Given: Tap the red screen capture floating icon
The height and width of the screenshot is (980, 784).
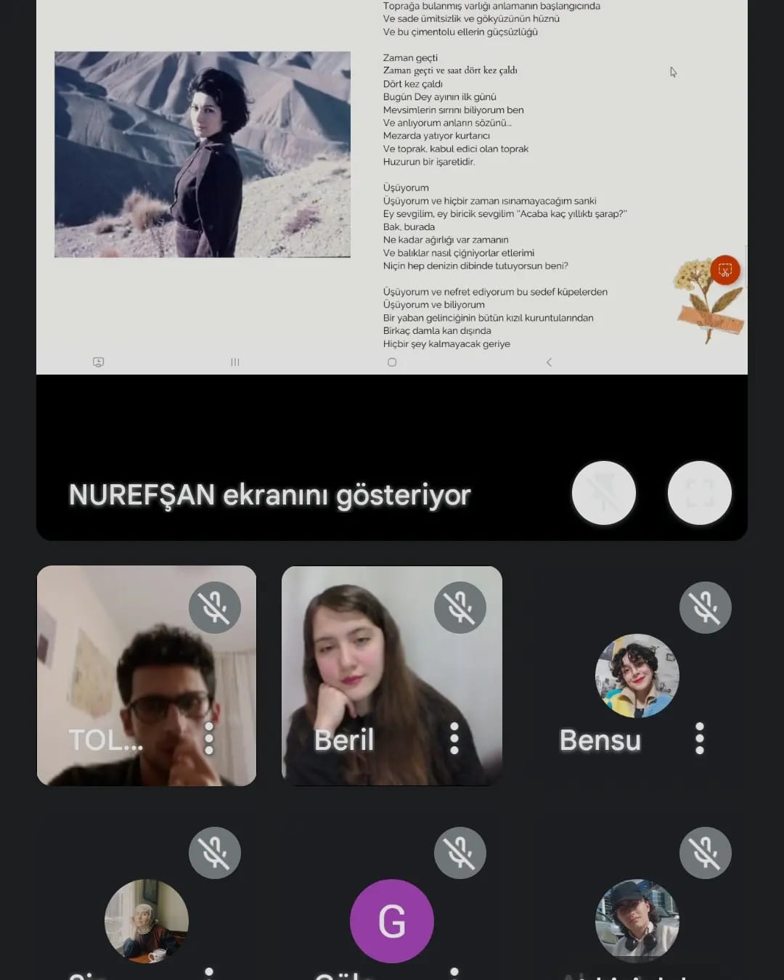Looking at the screenshot, I should [724, 270].
